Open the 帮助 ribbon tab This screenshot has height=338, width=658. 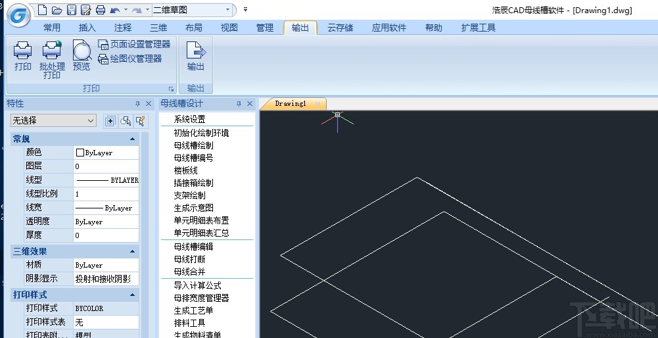(433, 28)
